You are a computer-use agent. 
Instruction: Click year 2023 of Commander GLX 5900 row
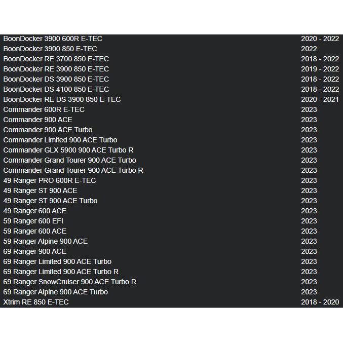[x=309, y=150]
